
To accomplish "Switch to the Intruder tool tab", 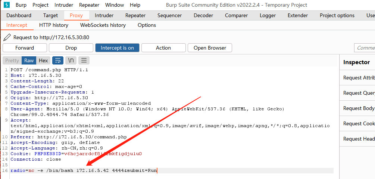I will click(104, 16).
